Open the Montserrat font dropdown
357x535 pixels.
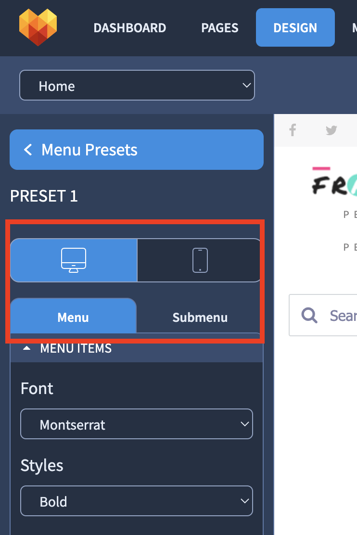tap(137, 424)
